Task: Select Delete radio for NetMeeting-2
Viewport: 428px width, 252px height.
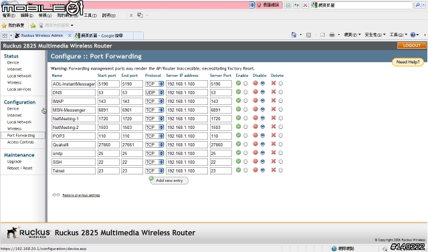Action: [281, 127]
